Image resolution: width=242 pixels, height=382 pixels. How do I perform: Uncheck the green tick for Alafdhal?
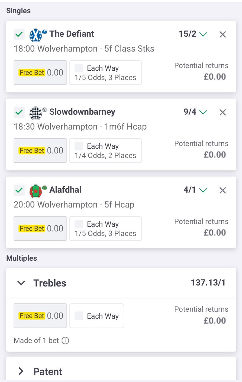click(x=19, y=190)
